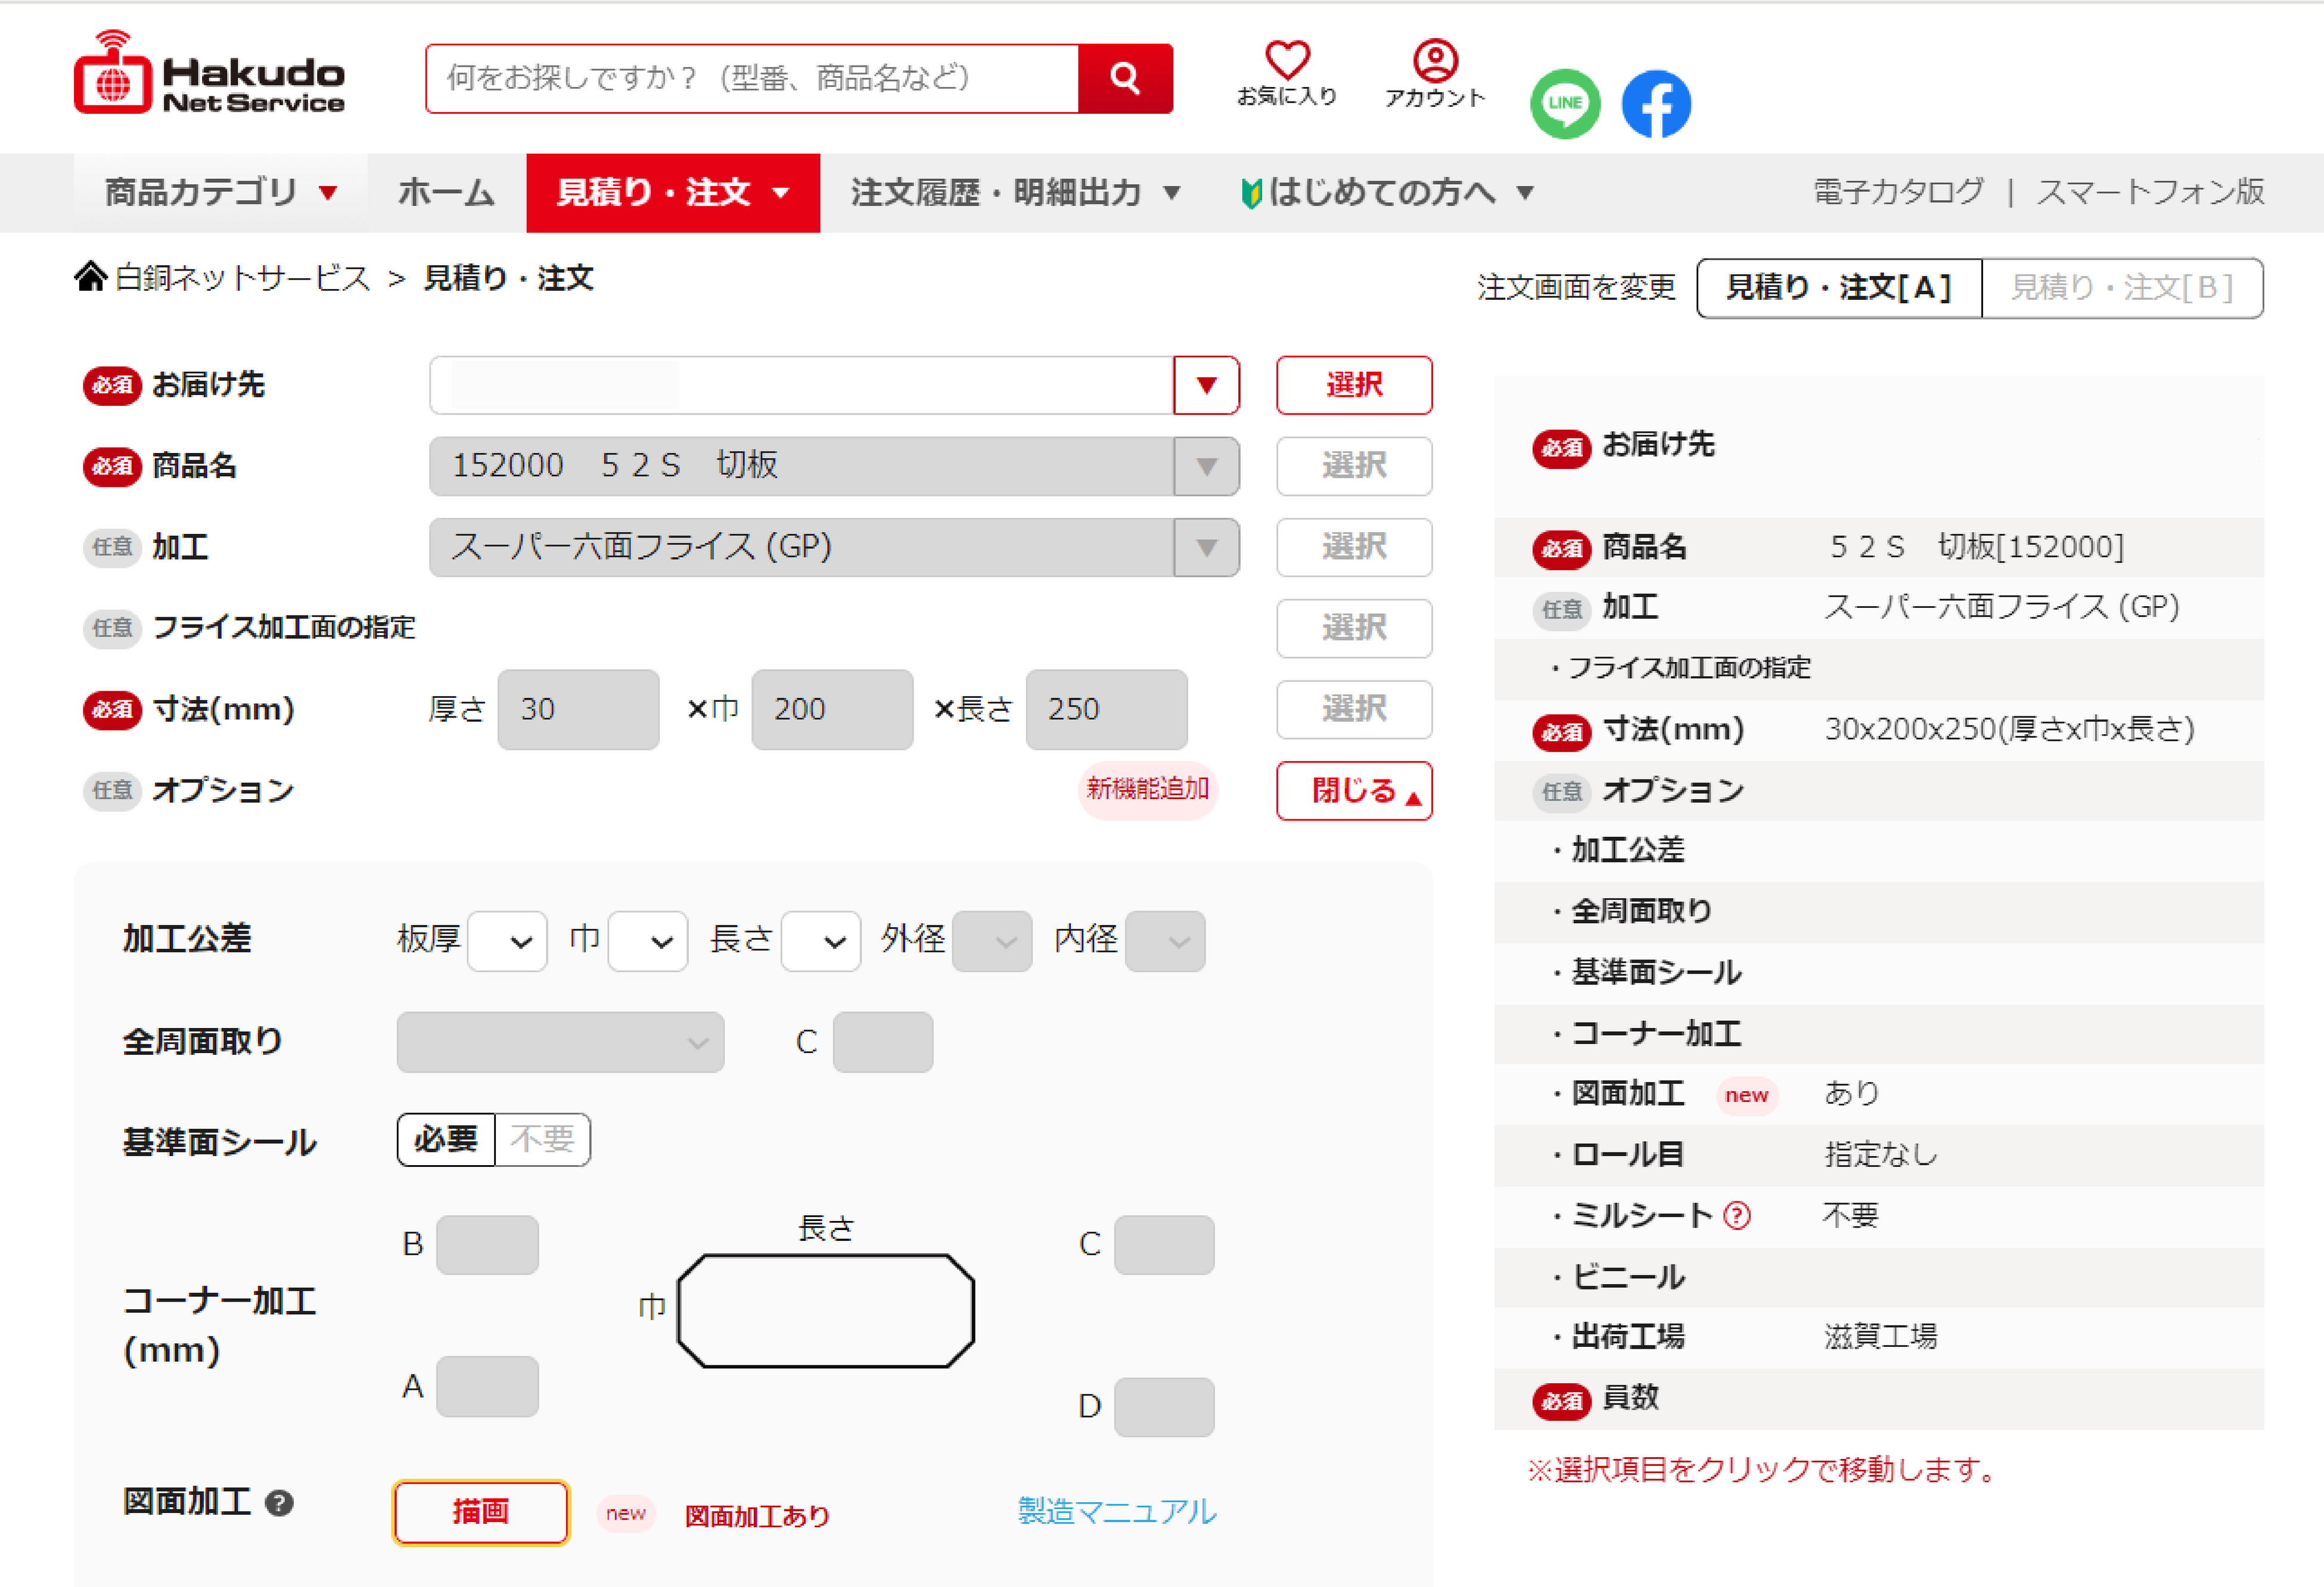Open the 注文履歴・明細出力 menu

pyautogui.click(x=1014, y=192)
